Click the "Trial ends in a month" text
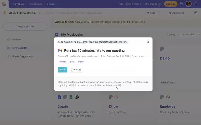This screenshot has height=125, width=201. pos(129,4)
